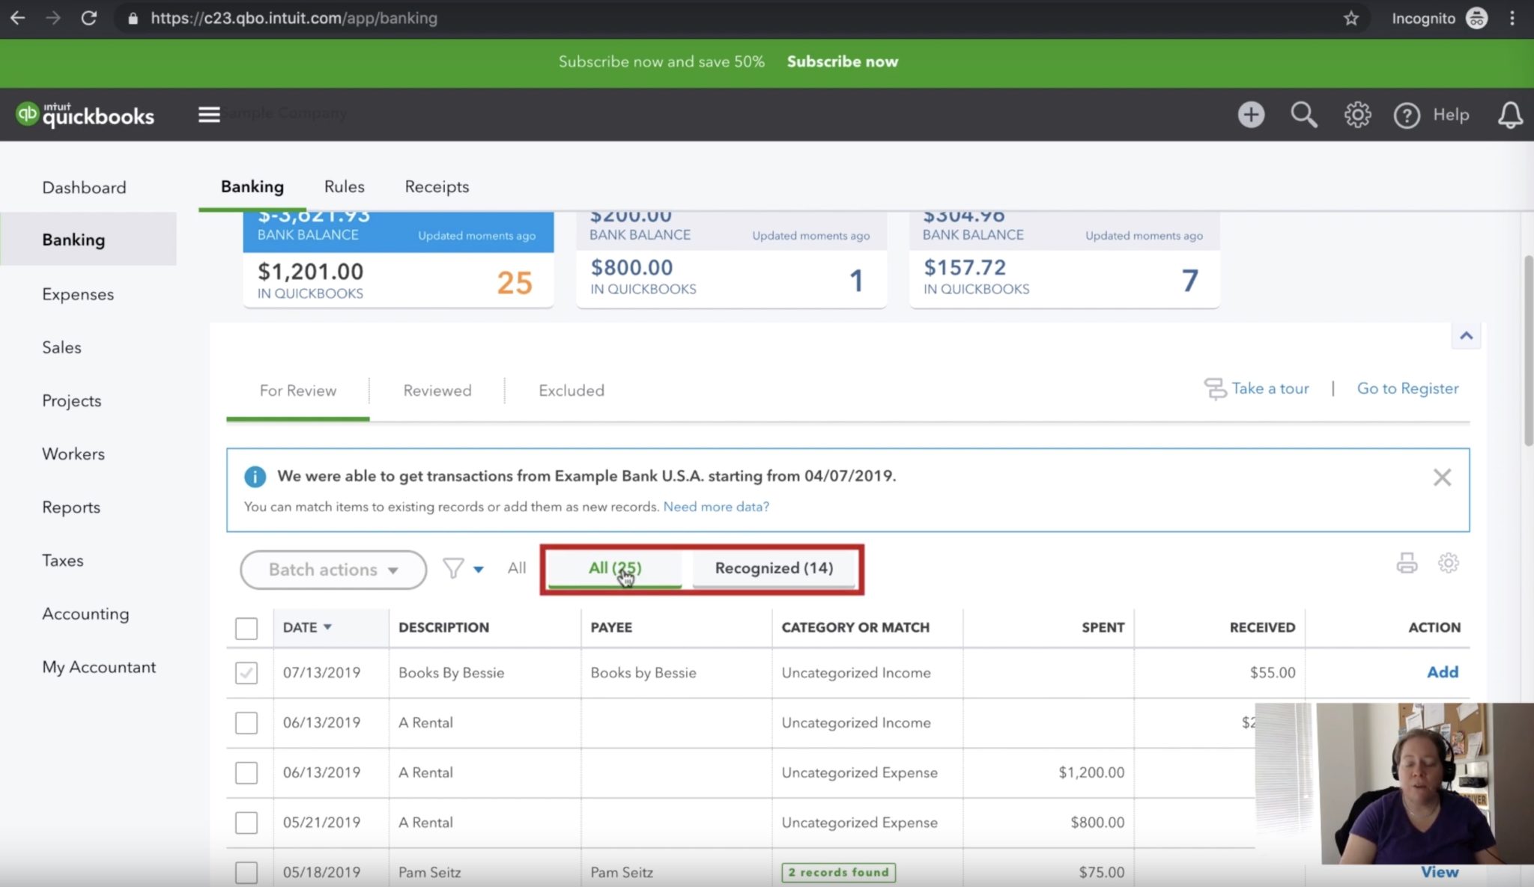Click the padlock site info icon
Screen dimensions: 1534x887
point(133,19)
